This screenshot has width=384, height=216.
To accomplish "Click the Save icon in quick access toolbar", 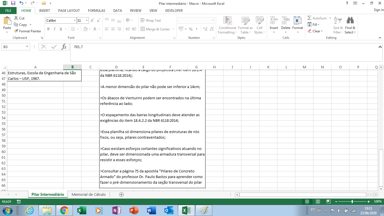I will (13, 3).
